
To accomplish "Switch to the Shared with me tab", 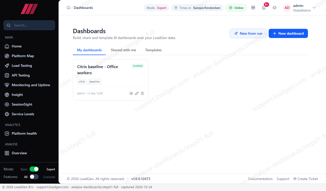I will click(x=124, y=50).
